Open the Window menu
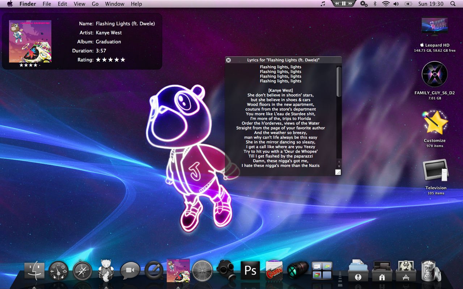The width and height of the screenshot is (463, 289). click(x=115, y=4)
